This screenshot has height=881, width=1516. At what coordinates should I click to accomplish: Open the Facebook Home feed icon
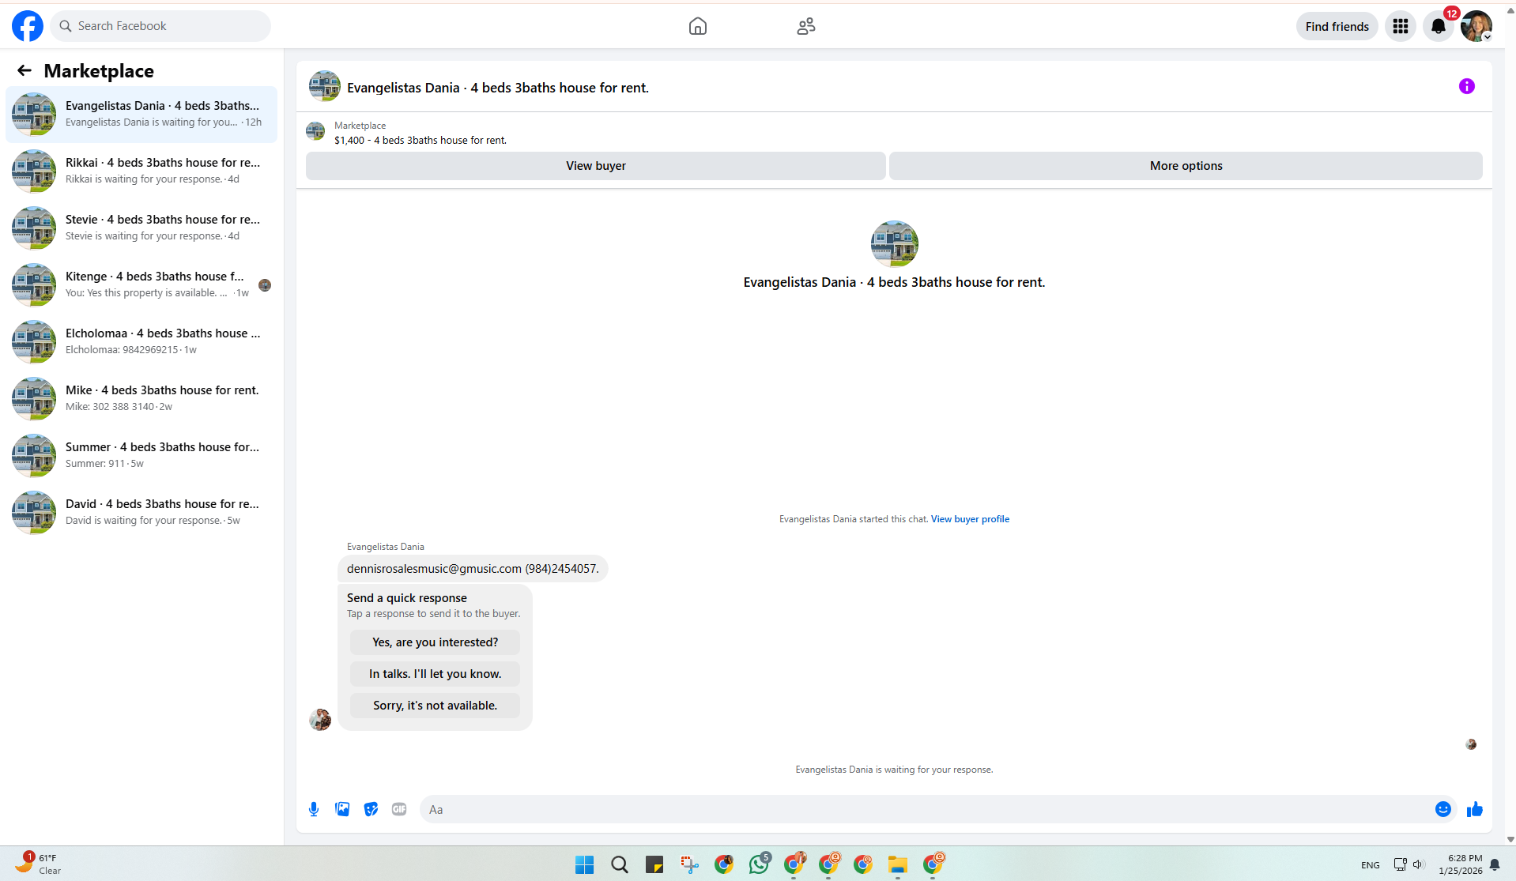point(697,26)
